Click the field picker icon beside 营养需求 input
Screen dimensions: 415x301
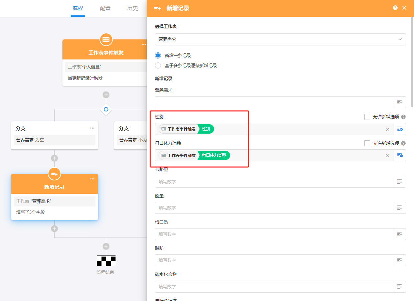pos(400,102)
